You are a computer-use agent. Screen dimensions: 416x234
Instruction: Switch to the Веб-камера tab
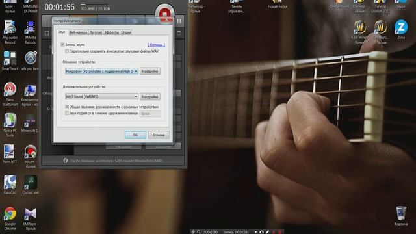pos(78,32)
